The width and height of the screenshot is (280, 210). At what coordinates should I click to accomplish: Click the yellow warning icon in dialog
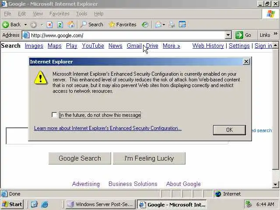pyautogui.click(x=41, y=77)
